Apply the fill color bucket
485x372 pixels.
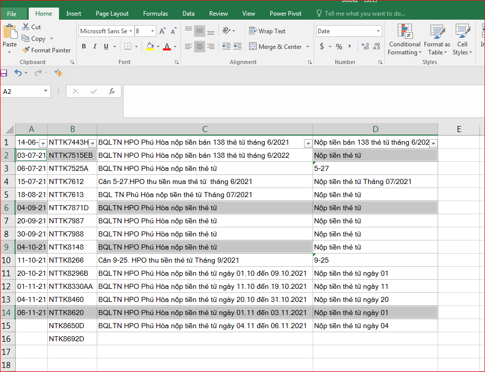coord(150,46)
